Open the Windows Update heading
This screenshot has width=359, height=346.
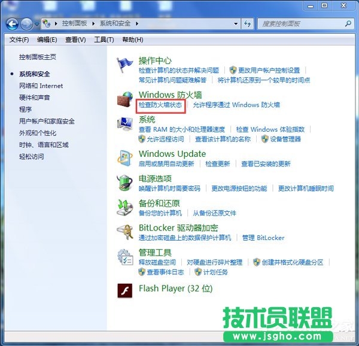(x=172, y=154)
